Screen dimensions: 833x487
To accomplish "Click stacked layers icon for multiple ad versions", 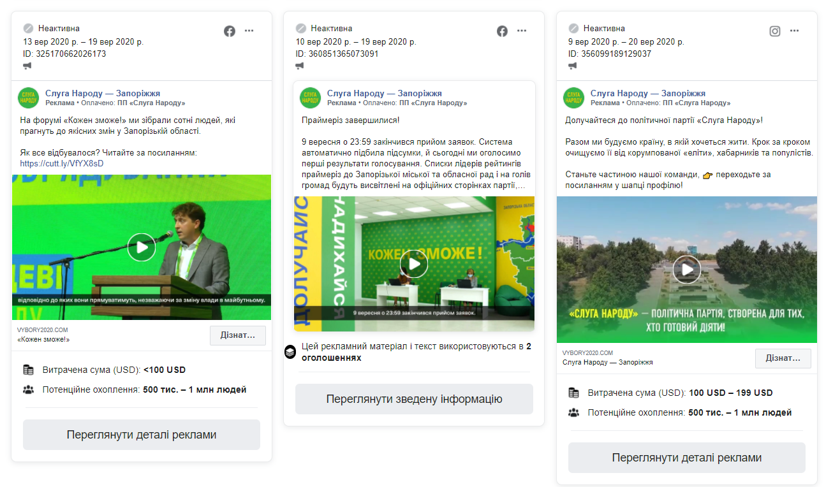I will (x=290, y=352).
